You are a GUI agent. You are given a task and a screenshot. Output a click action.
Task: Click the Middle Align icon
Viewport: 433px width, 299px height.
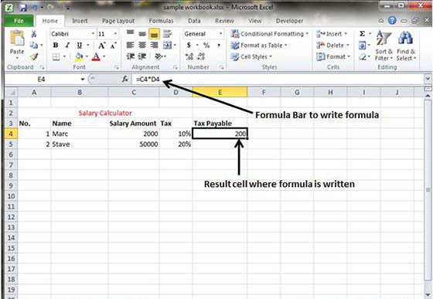point(142,34)
